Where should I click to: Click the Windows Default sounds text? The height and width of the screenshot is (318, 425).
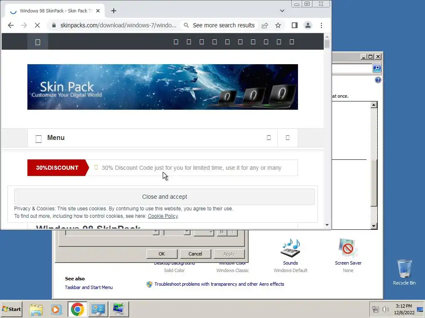pos(290,270)
